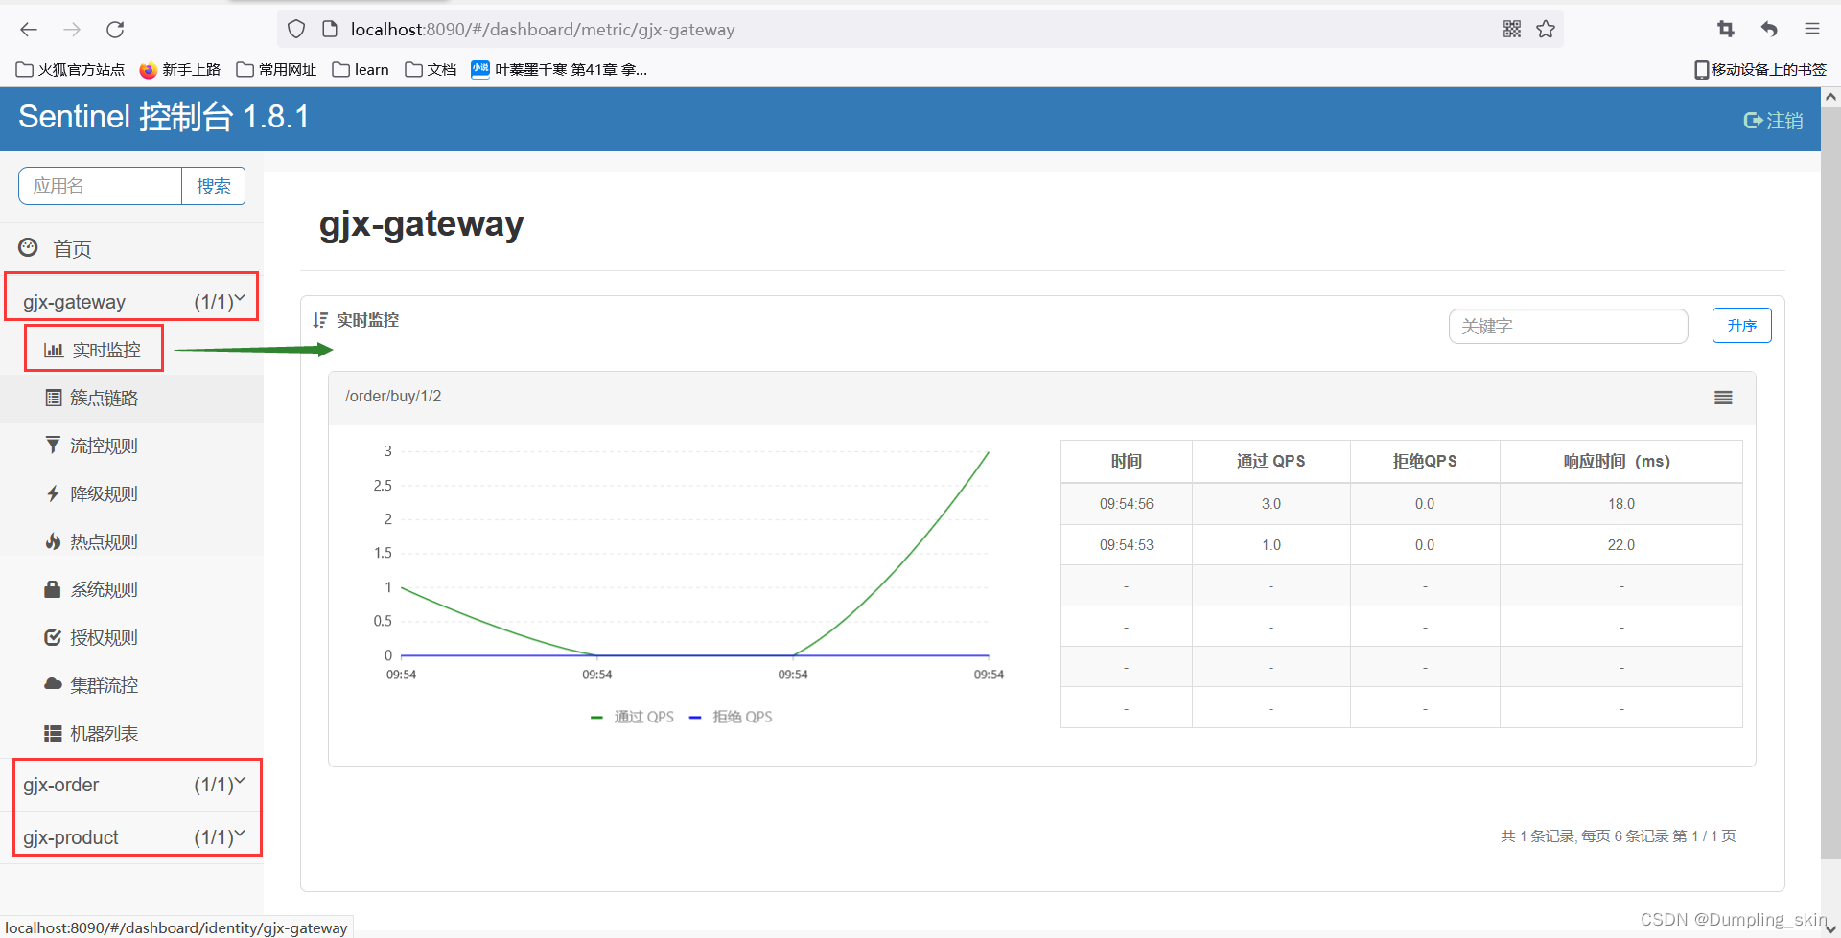Screen dimensions: 1841x938
Task: Click the chevron beside gjx-gateway (1/1)
Action: point(240,298)
